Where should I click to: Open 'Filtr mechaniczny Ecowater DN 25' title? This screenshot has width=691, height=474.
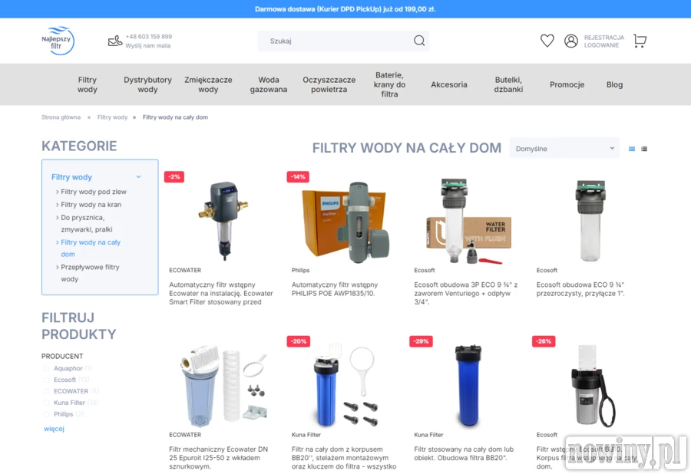[x=219, y=458]
